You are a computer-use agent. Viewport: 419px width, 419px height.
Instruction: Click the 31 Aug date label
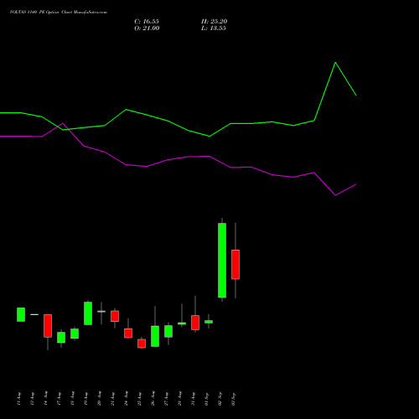194,399
